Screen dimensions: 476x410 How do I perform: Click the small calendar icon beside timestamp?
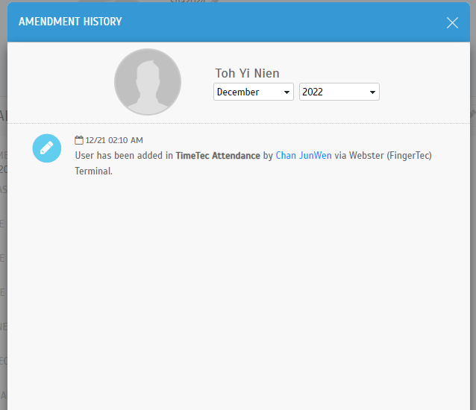79,140
